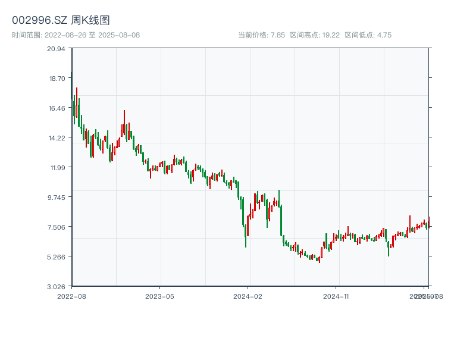This screenshot has height=357, width=476.
Task: Click the 当前价格 7.85 label
Action: (x=261, y=35)
